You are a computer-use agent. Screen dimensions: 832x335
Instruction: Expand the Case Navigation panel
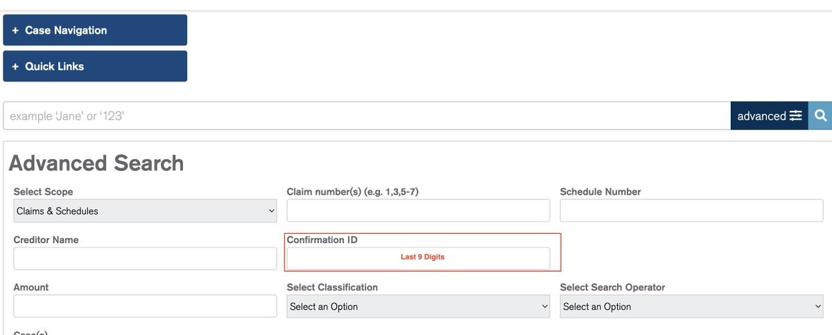[x=95, y=30]
